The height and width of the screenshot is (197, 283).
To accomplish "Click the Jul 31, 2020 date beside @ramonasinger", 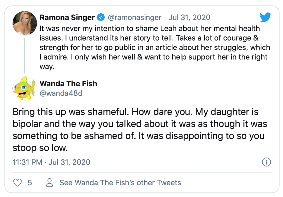I will (189, 17).
